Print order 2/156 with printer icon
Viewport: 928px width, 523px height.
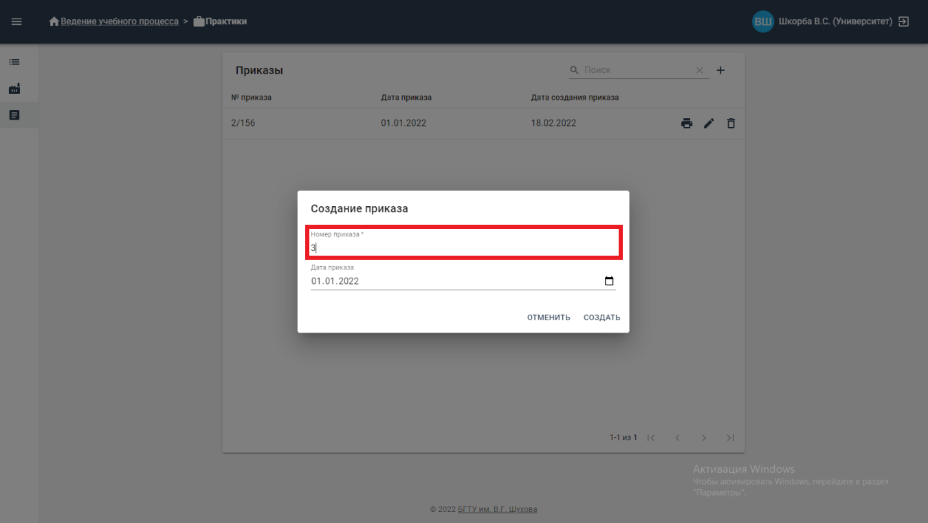point(687,124)
